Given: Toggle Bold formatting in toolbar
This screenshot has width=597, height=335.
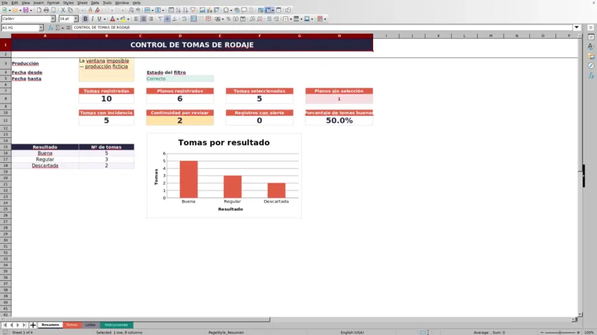Looking at the screenshot, I should click(85, 19).
